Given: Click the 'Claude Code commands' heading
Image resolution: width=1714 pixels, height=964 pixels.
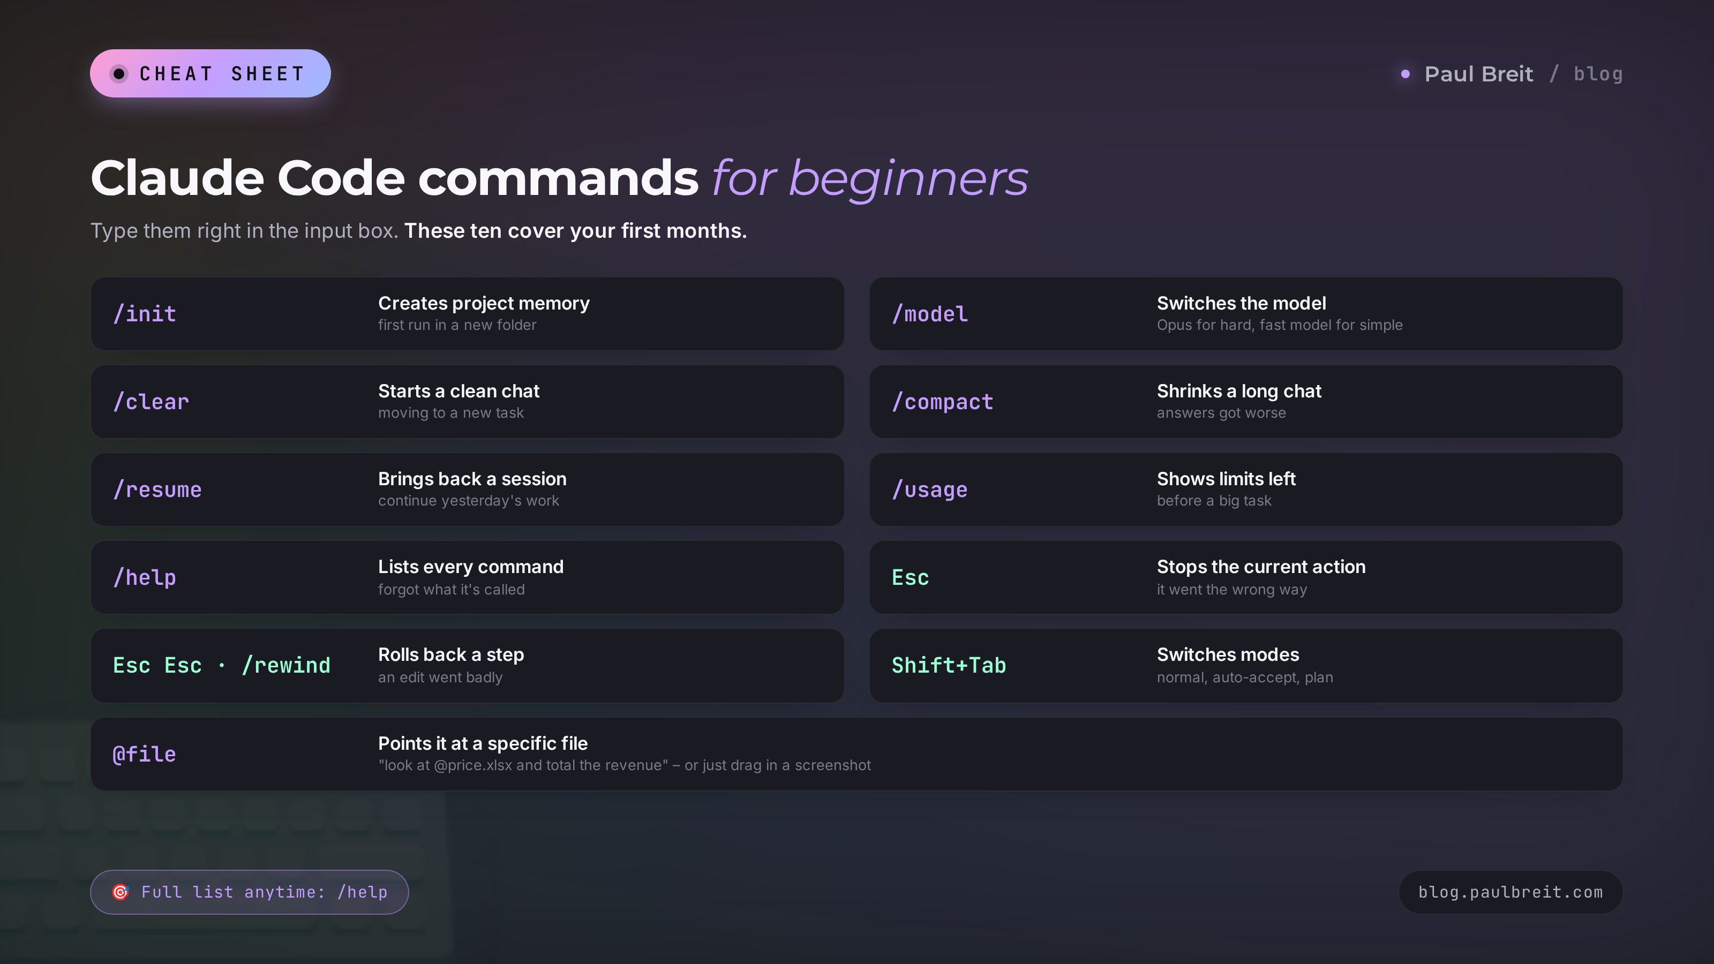Looking at the screenshot, I should pyautogui.click(x=395, y=178).
